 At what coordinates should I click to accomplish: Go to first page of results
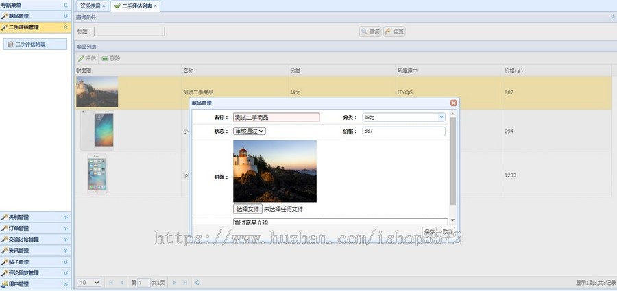(111, 282)
